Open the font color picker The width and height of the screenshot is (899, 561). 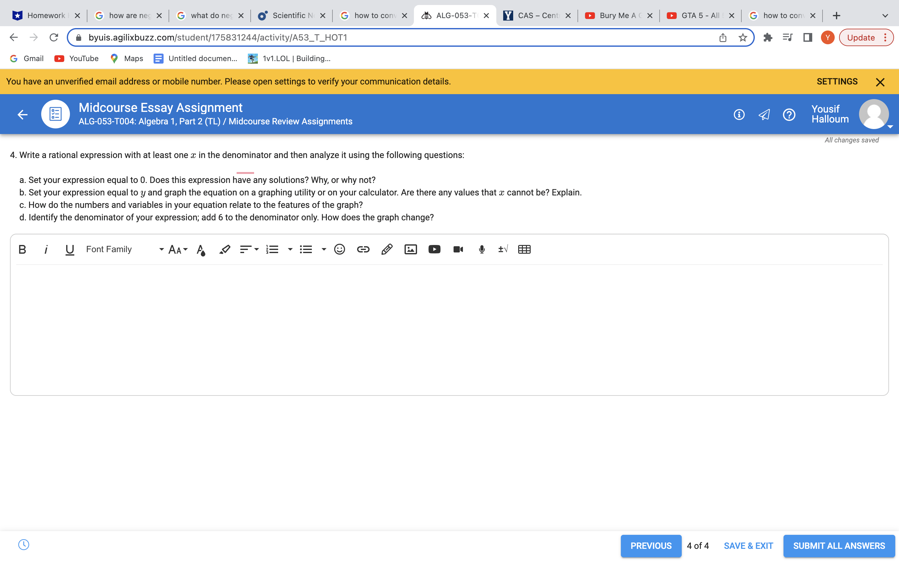tap(201, 250)
